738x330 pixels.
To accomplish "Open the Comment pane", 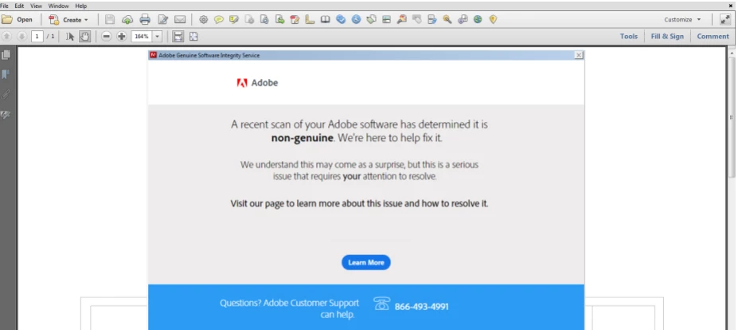I will (713, 37).
